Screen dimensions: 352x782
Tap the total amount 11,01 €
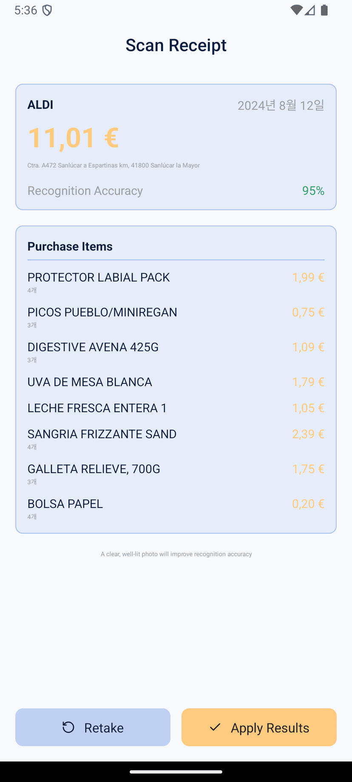point(73,138)
